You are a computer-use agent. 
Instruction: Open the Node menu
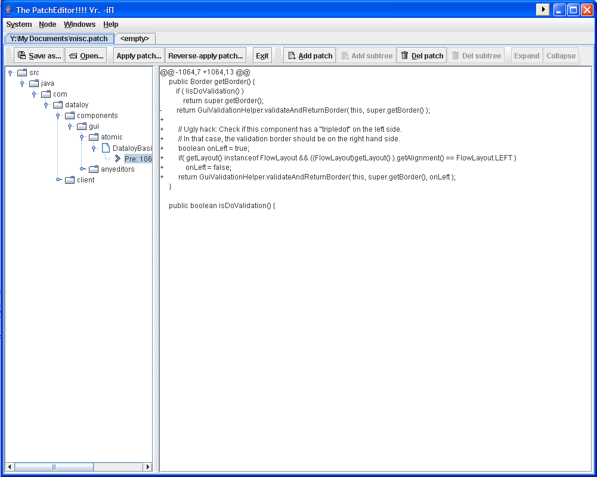(x=48, y=24)
